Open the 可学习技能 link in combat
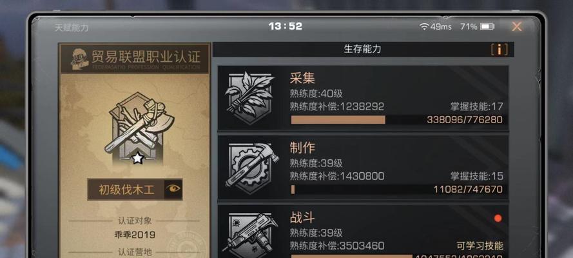The width and height of the screenshot is (573, 258). click(x=480, y=246)
